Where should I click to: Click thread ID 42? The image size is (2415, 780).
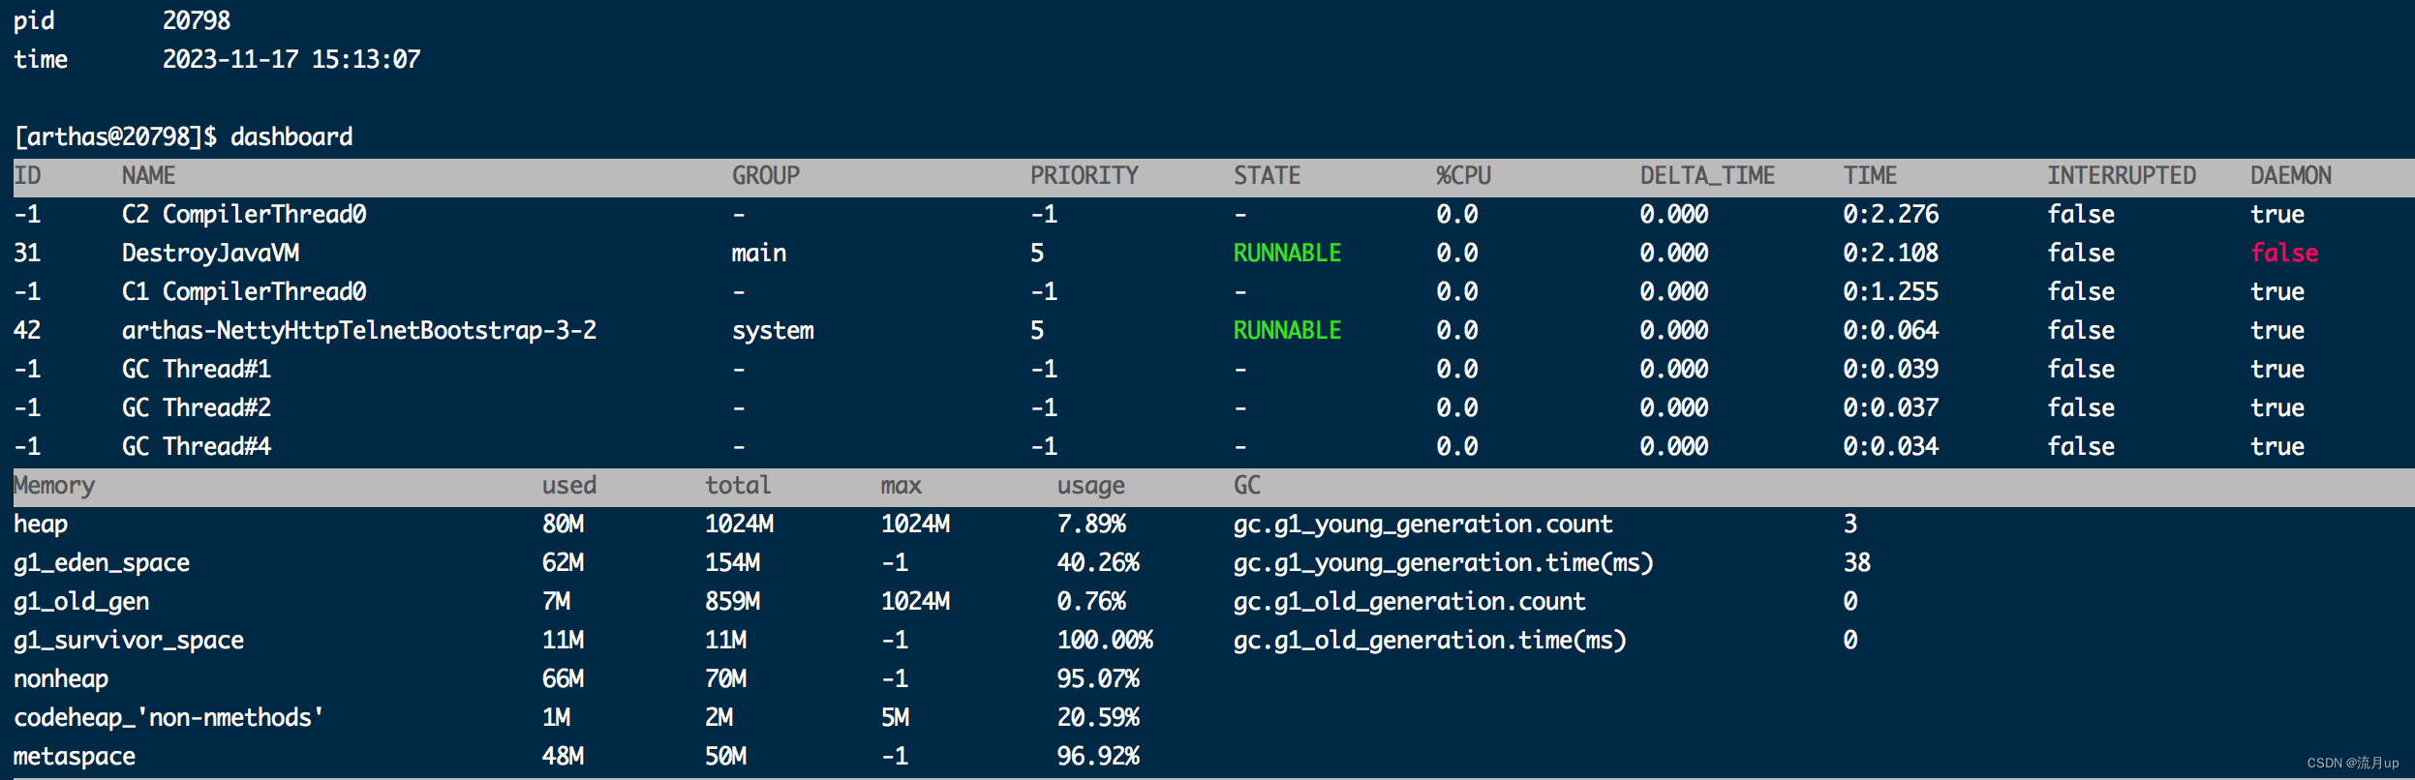pos(27,330)
